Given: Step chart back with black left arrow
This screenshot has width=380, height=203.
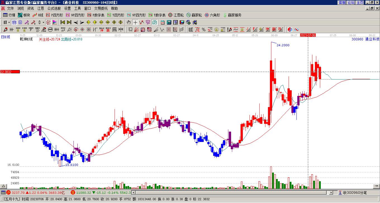Looking at the screenshot, I should pyautogui.click(x=75, y=22).
